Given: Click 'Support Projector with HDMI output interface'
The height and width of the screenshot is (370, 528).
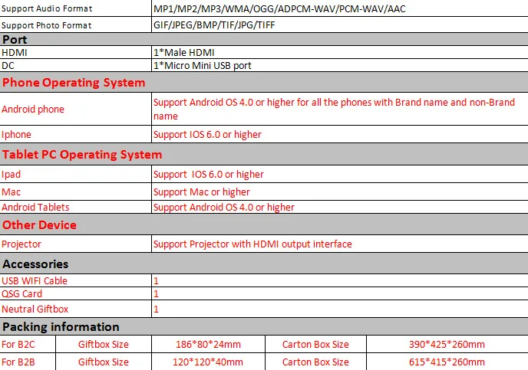Looking at the screenshot, I should coord(252,244).
